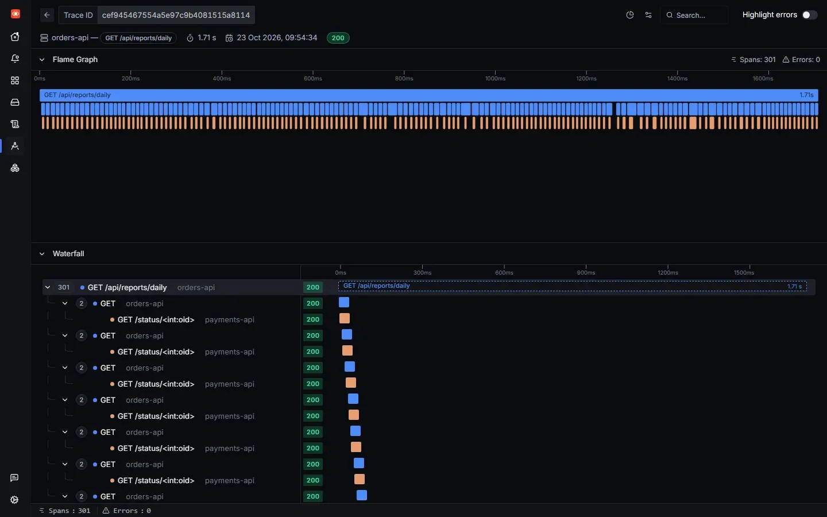
Task: Click the orders-api service name in header
Action: 70,38
